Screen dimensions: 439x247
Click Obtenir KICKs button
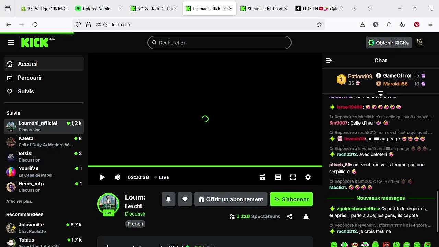pyautogui.click(x=389, y=43)
